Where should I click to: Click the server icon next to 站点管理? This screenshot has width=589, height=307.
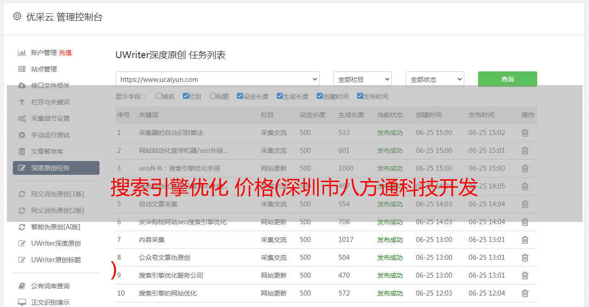22,69
